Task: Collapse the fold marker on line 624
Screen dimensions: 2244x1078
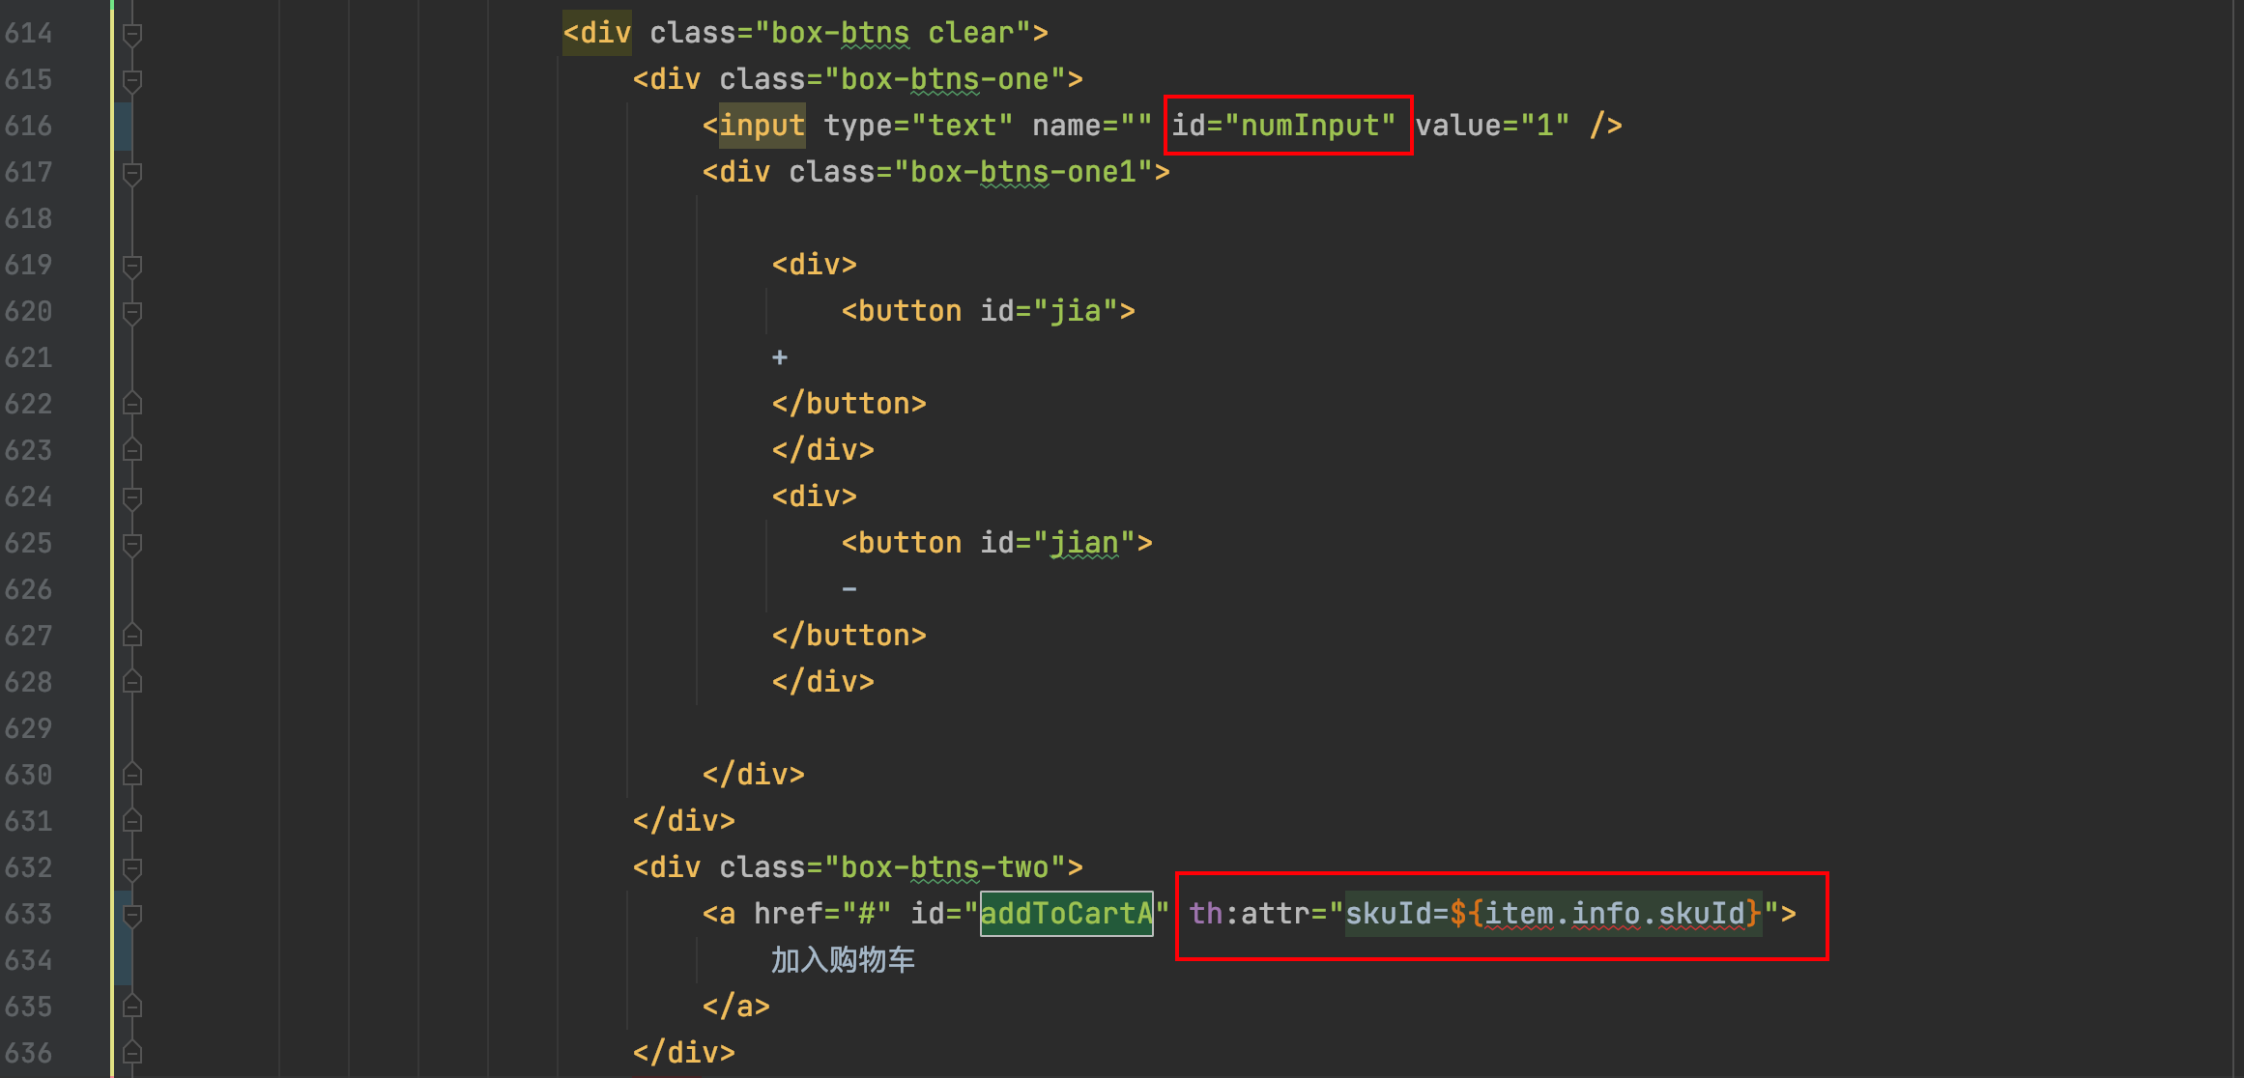Action: 132,498
